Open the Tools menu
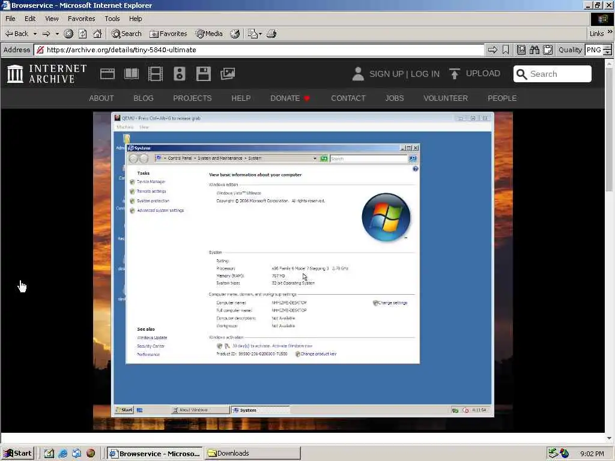Screen dimensions: 615x461 (112, 19)
